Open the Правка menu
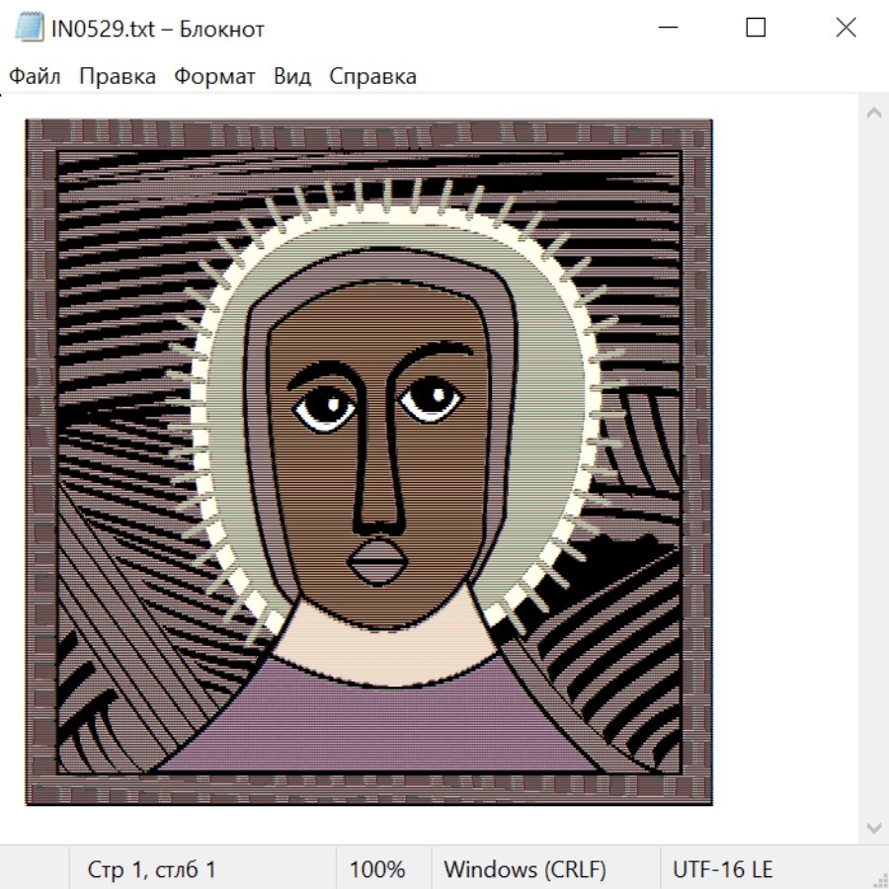 [x=118, y=76]
